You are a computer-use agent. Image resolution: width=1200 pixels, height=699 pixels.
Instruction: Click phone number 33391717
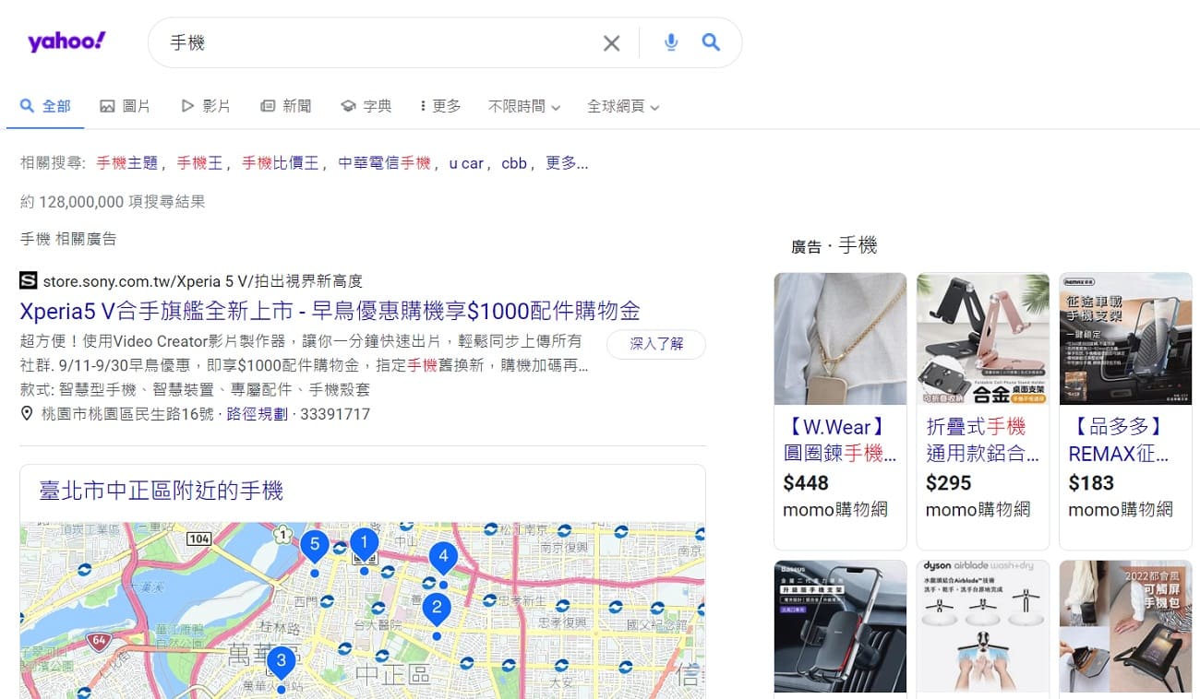coord(333,414)
